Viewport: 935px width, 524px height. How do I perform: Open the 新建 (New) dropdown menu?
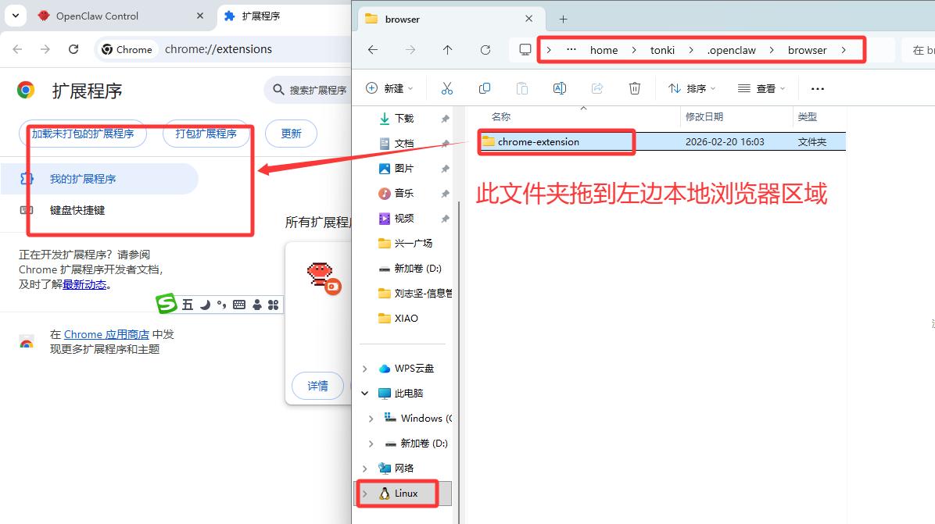coord(389,87)
